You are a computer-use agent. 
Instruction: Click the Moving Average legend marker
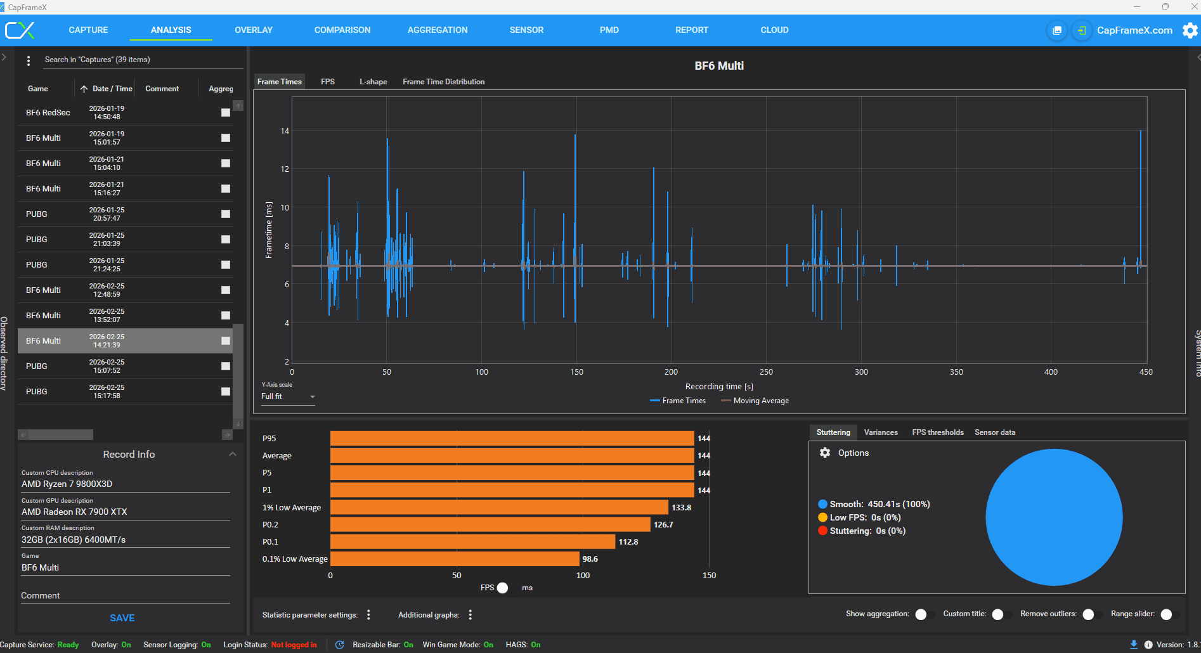coord(726,401)
